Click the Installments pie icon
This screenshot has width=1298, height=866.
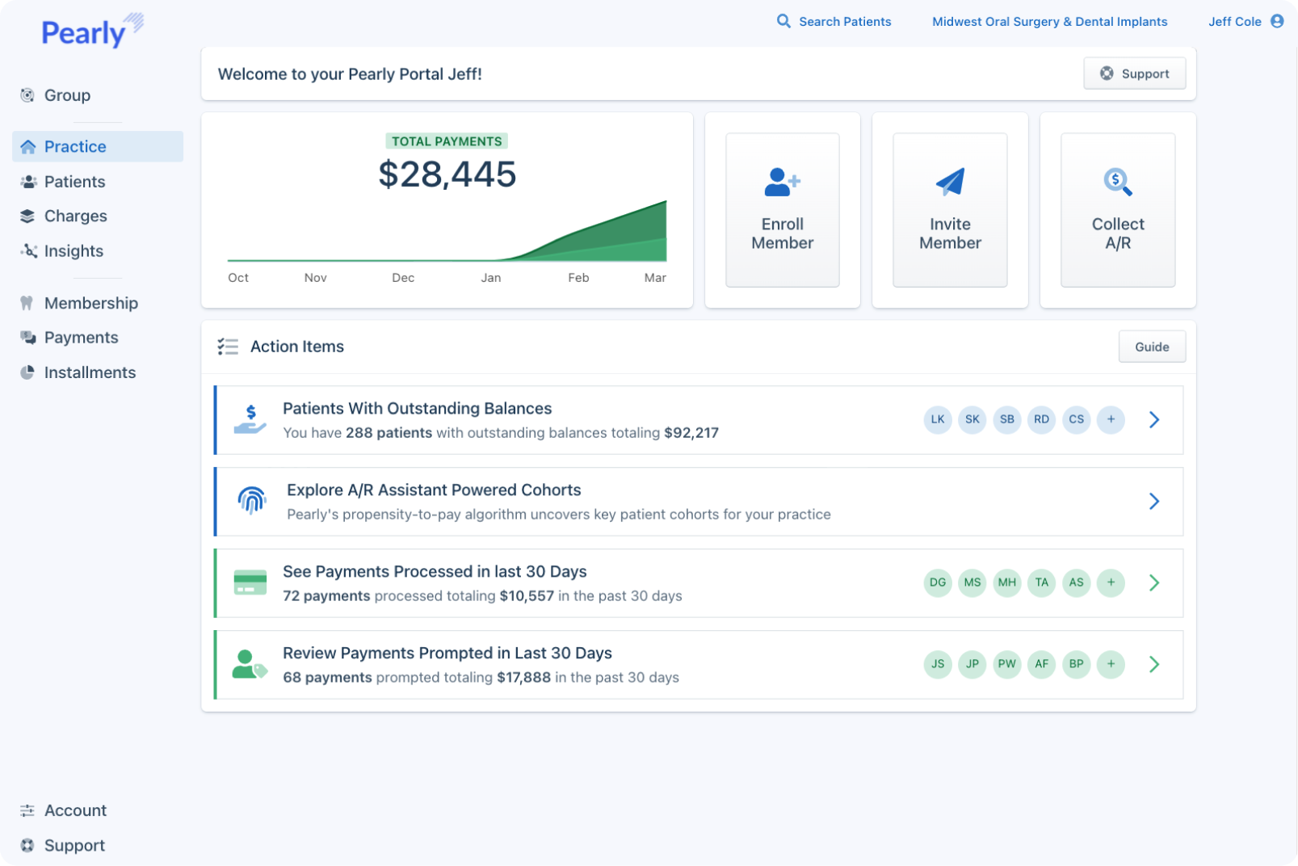point(27,372)
